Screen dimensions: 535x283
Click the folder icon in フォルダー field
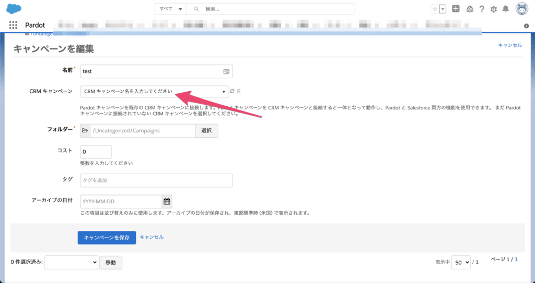pyautogui.click(x=85, y=130)
